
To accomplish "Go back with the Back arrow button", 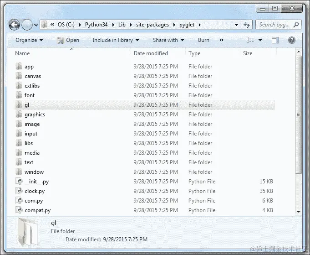I will [14, 25].
